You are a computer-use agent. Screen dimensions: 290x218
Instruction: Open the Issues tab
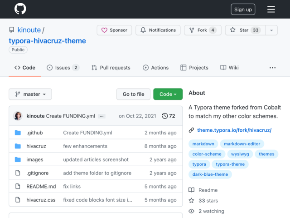tap(63, 68)
